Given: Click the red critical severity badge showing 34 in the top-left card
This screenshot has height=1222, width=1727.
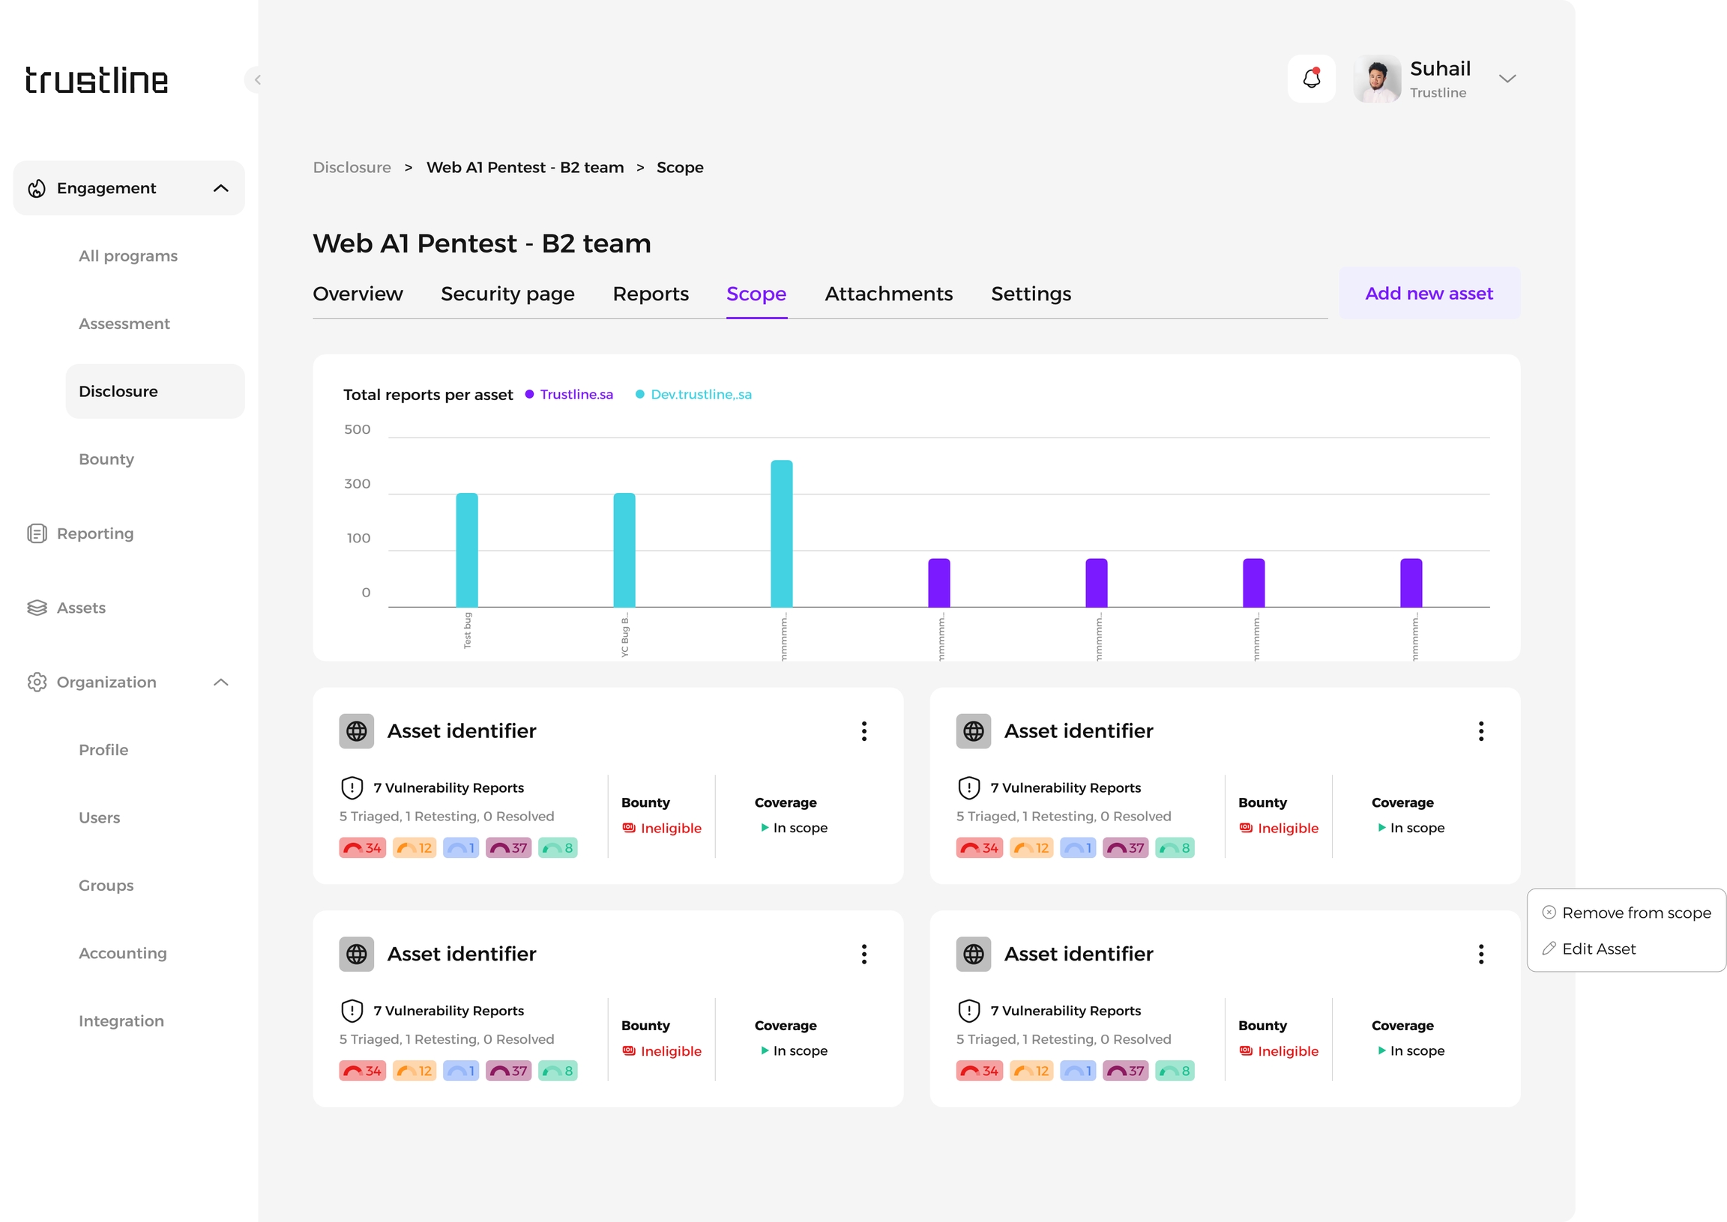Looking at the screenshot, I should pos(362,848).
